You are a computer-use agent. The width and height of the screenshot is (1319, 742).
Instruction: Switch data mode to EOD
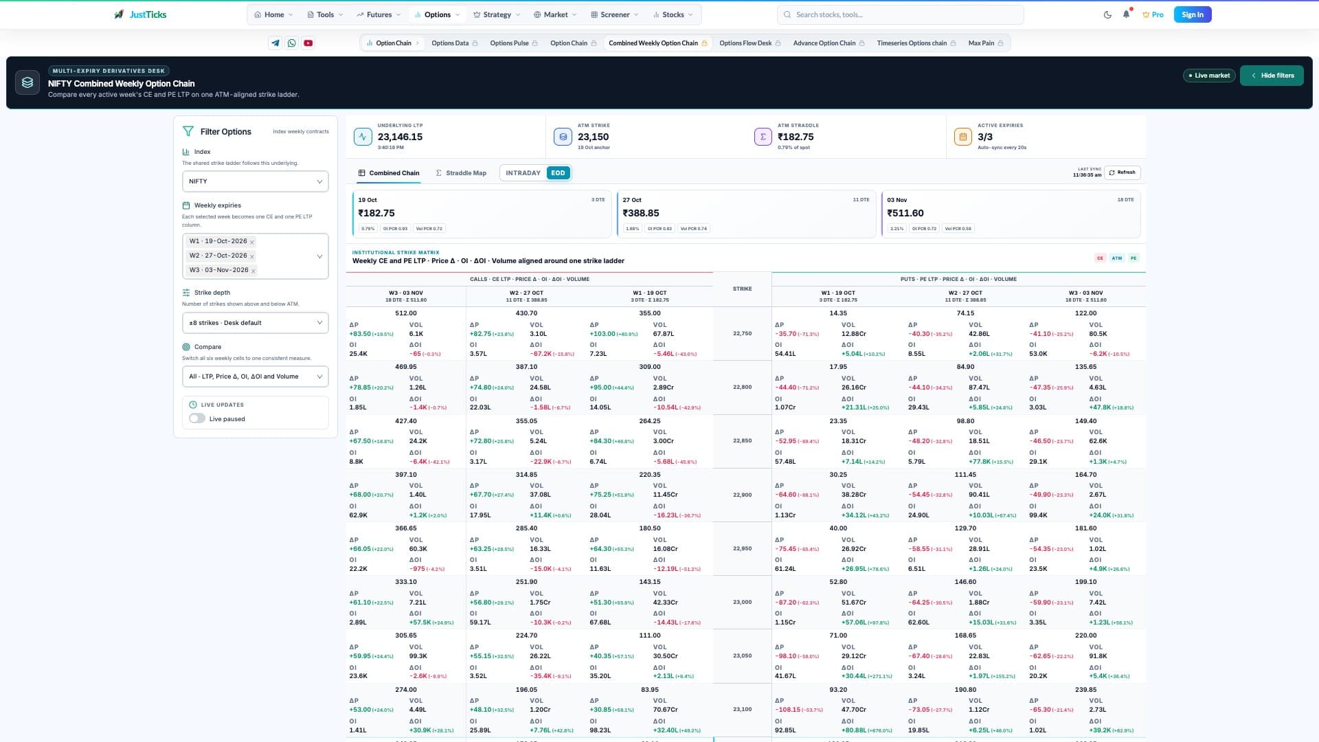point(558,173)
